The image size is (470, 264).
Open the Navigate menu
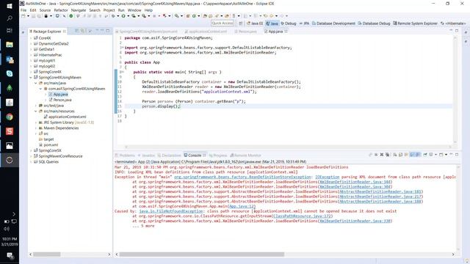tap(79, 10)
